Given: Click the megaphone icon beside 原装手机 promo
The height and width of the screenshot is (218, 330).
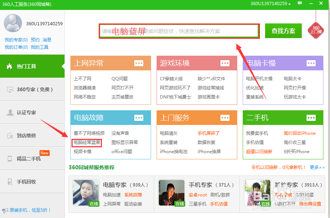Looking at the screenshot, I should 5,210.
